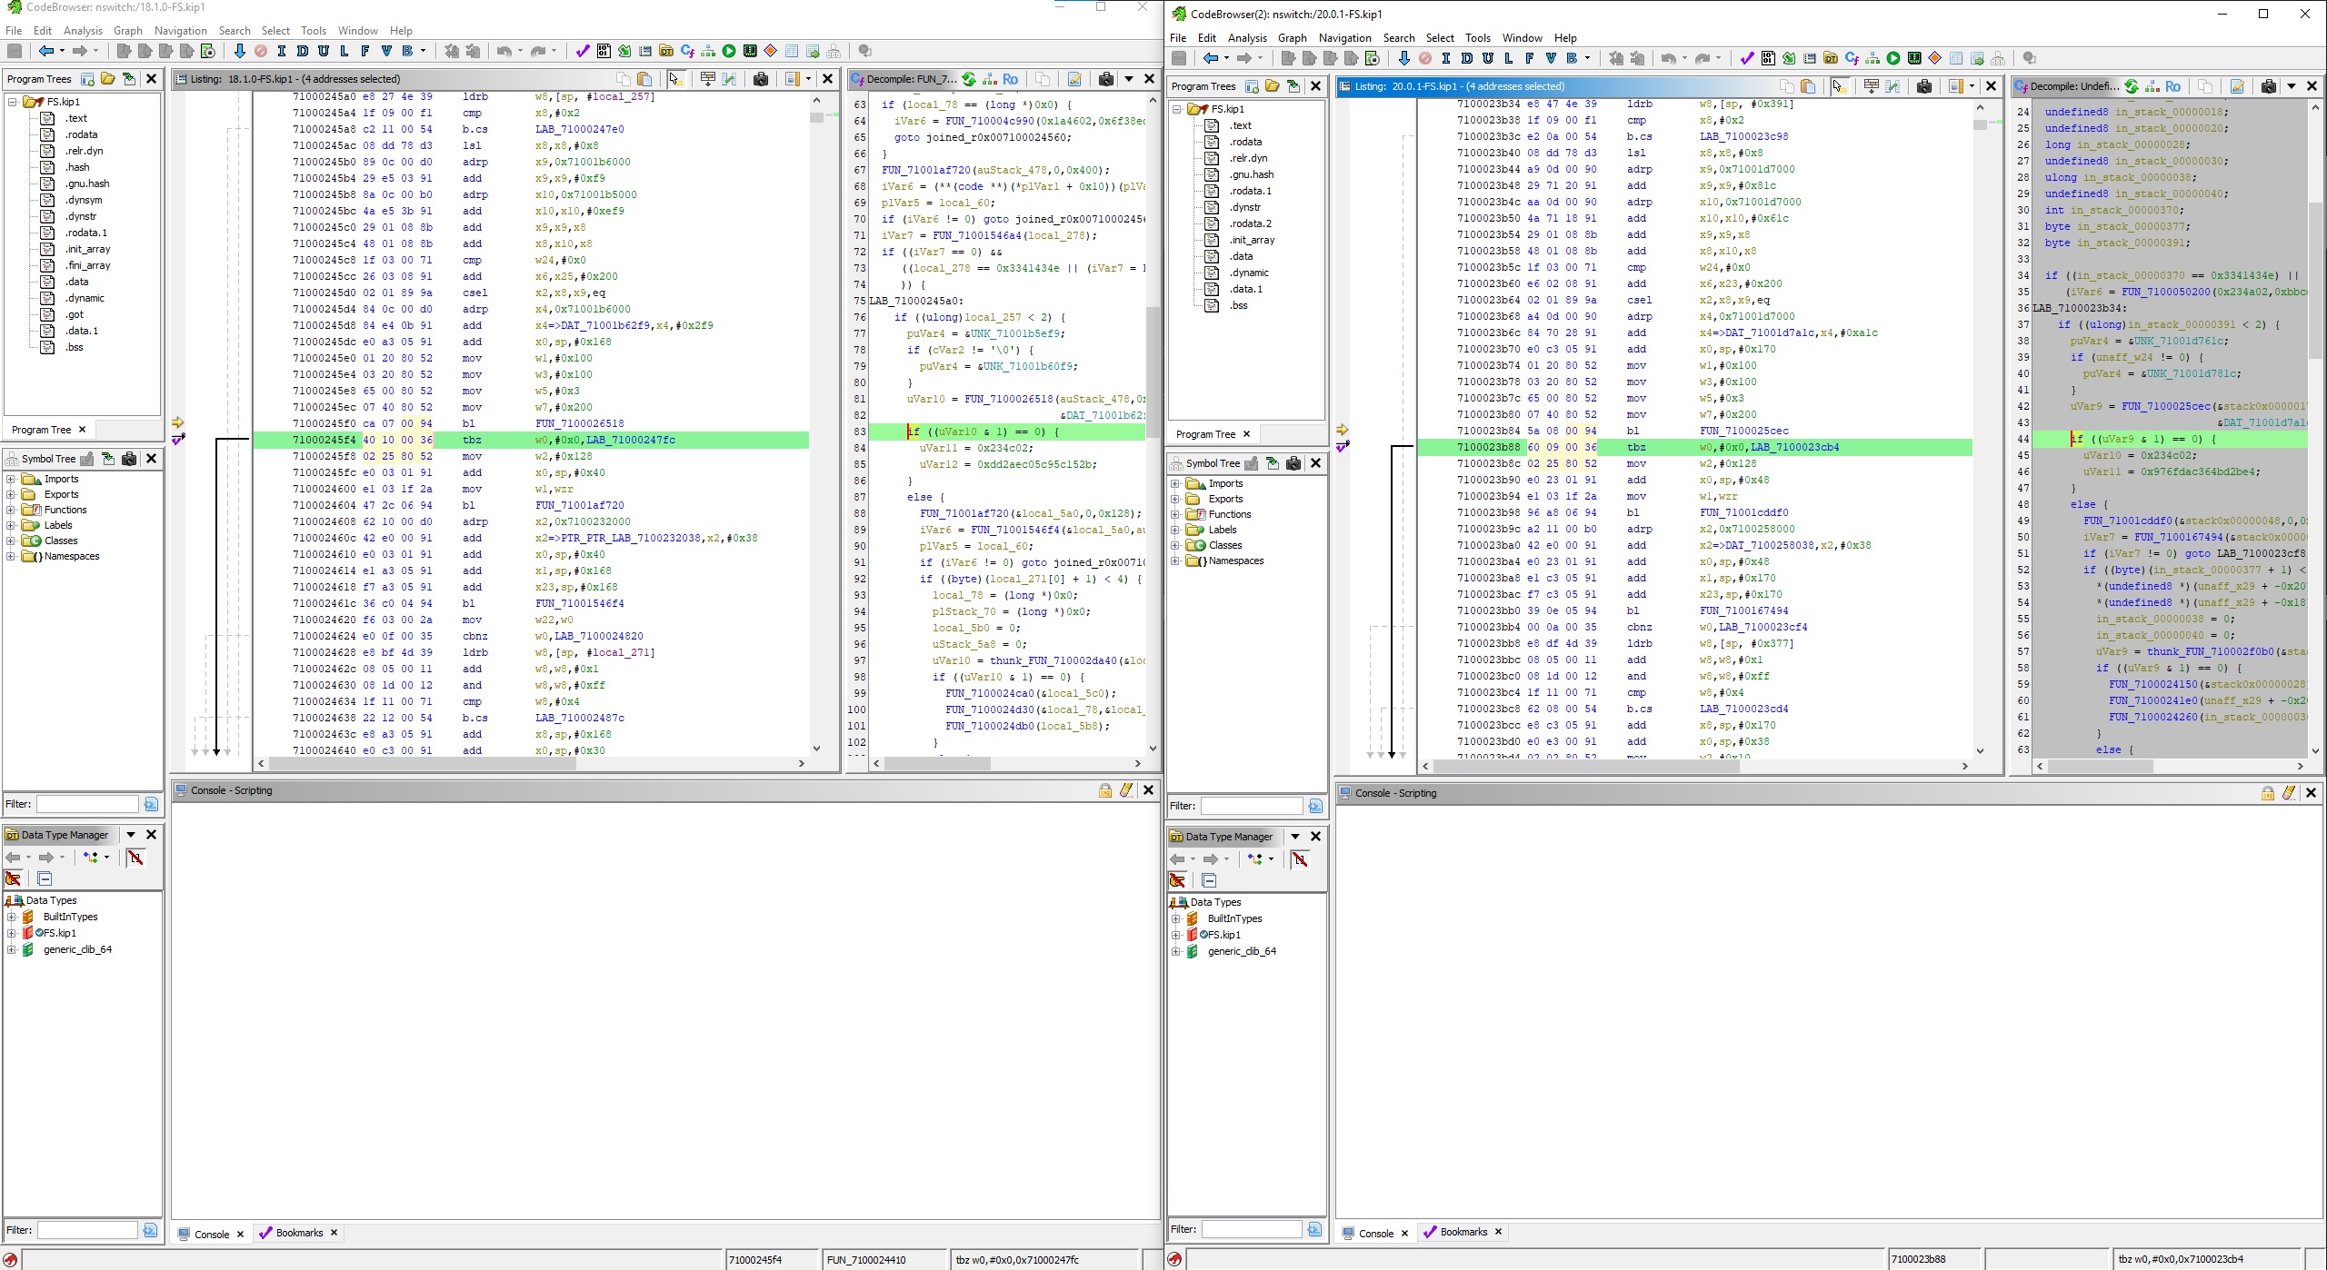Click Next Data 'D' icon in left toolbar

coord(303,51)
